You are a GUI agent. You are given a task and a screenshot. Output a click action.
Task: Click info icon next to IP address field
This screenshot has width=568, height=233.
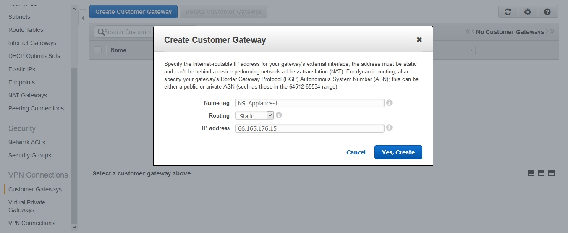(389, 127)
